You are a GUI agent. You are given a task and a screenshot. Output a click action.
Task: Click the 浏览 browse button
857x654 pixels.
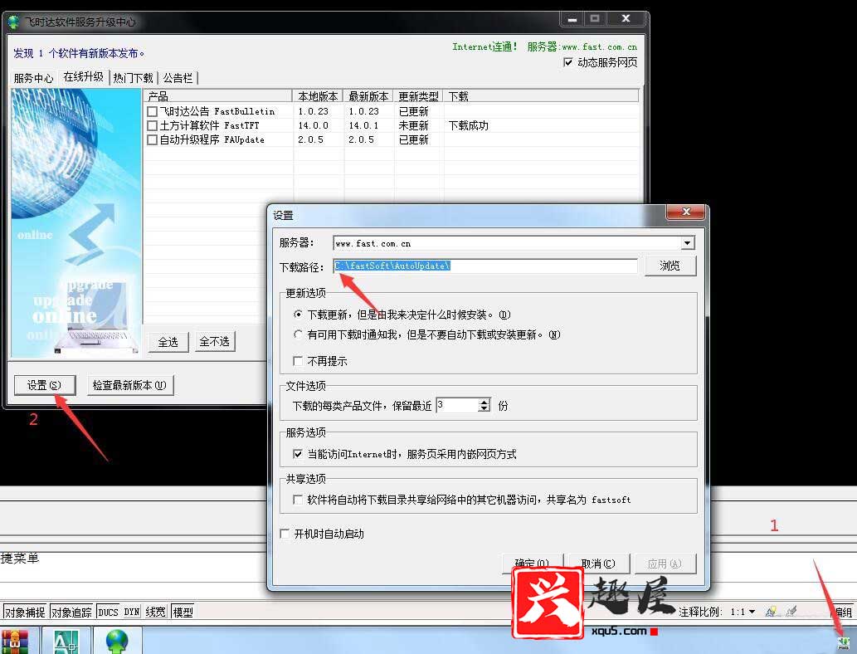(x=670, y=266)
